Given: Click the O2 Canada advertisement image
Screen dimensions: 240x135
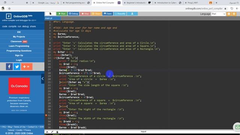Looking at the screenshot, I should point(19,86).
